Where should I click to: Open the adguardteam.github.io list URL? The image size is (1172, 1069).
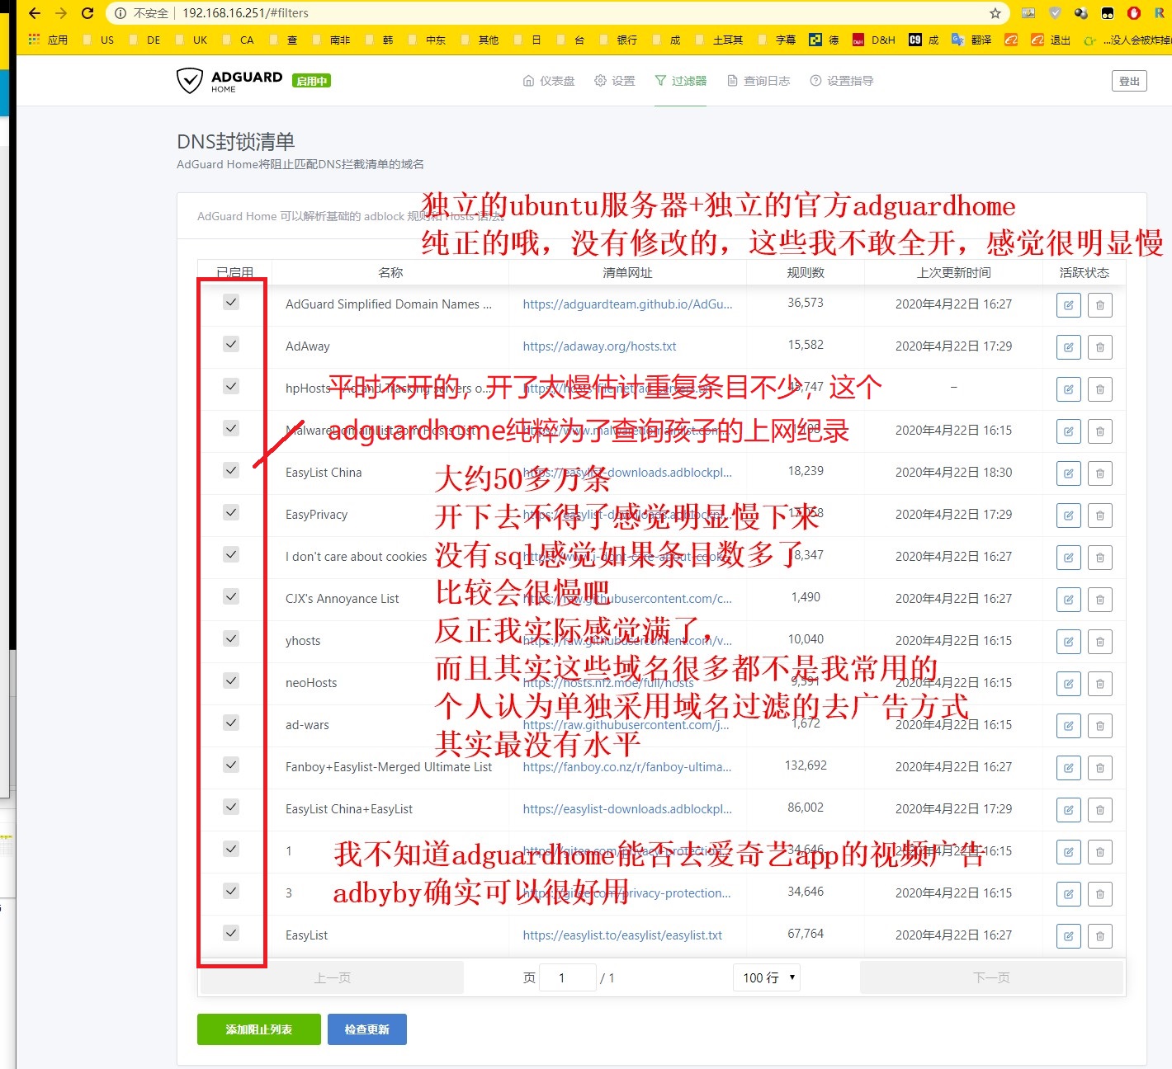click(628, 304)
